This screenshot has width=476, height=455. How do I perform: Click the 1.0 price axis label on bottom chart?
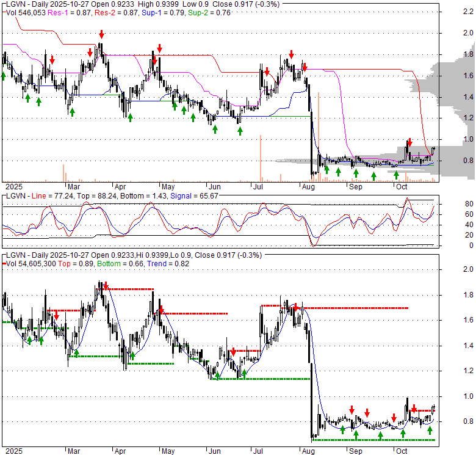click(x=468, y=396)
